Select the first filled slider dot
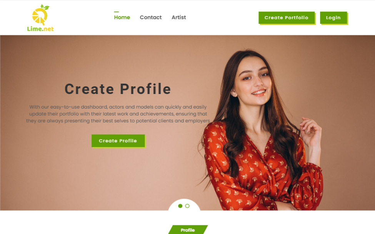Screen dimensions: 375x234 tap(180, 206)
